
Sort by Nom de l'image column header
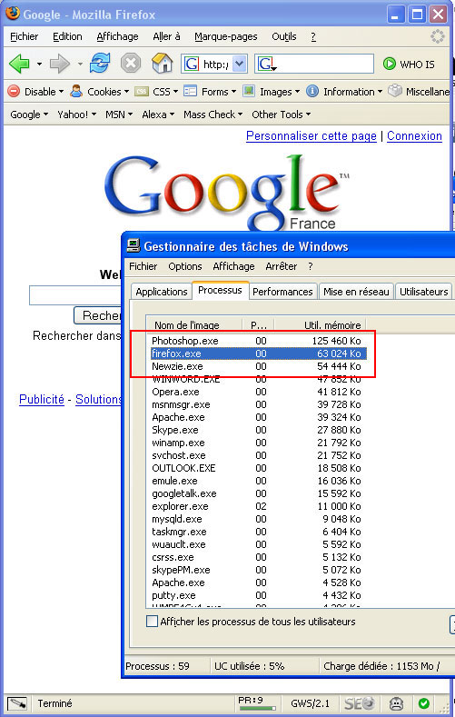pos(193,324)
